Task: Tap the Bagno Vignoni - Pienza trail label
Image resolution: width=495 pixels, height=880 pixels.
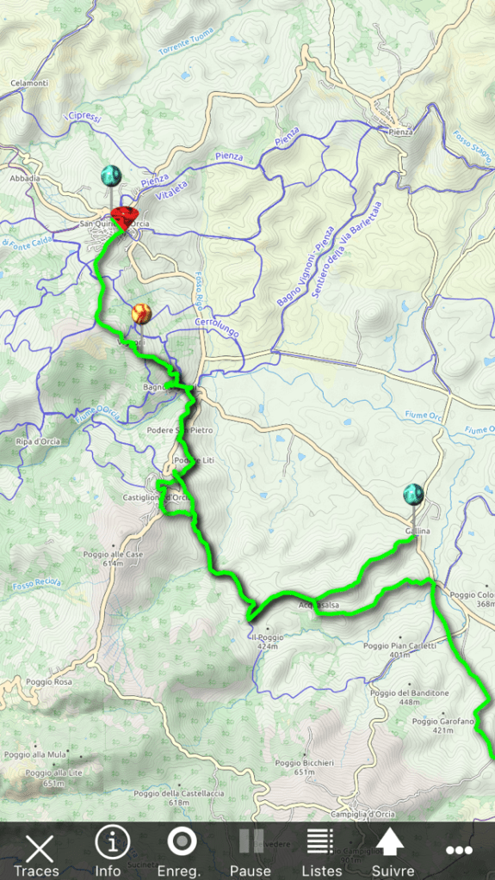Action: [x=306, y=266]
